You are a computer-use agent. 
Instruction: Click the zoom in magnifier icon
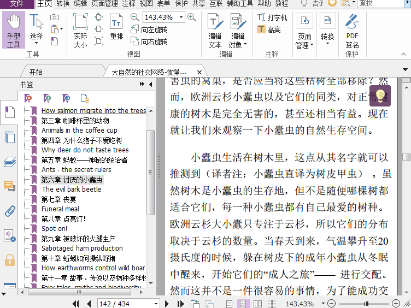192,17
